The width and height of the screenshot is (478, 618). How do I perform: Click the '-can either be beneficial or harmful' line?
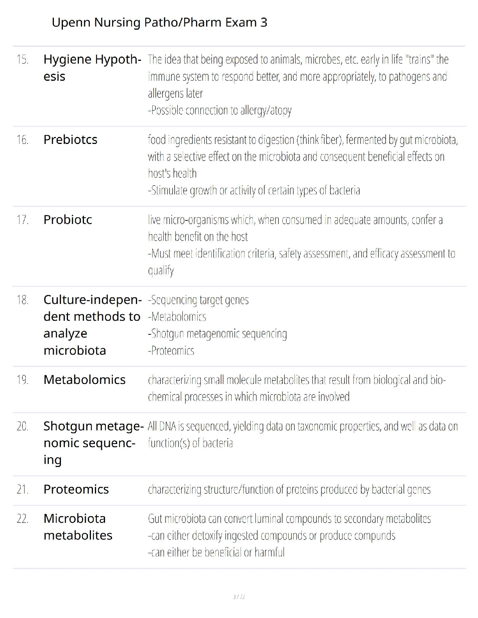pyautogui.click(x=216, y=552)
